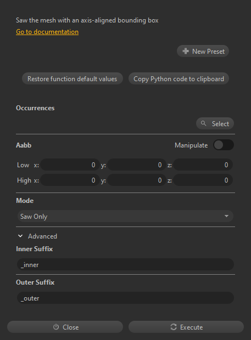Click the refresh icon on the Execute button
This screenshot has width=251, height=340.
[x=174, y=327]
